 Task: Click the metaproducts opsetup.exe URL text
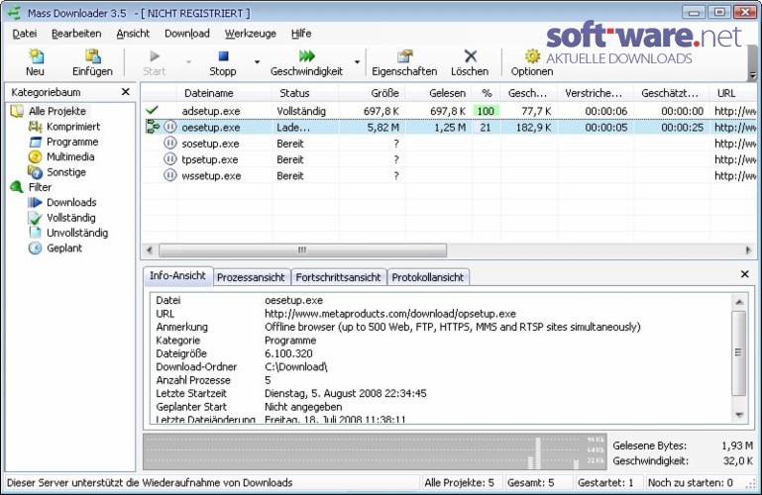(390, 314)
